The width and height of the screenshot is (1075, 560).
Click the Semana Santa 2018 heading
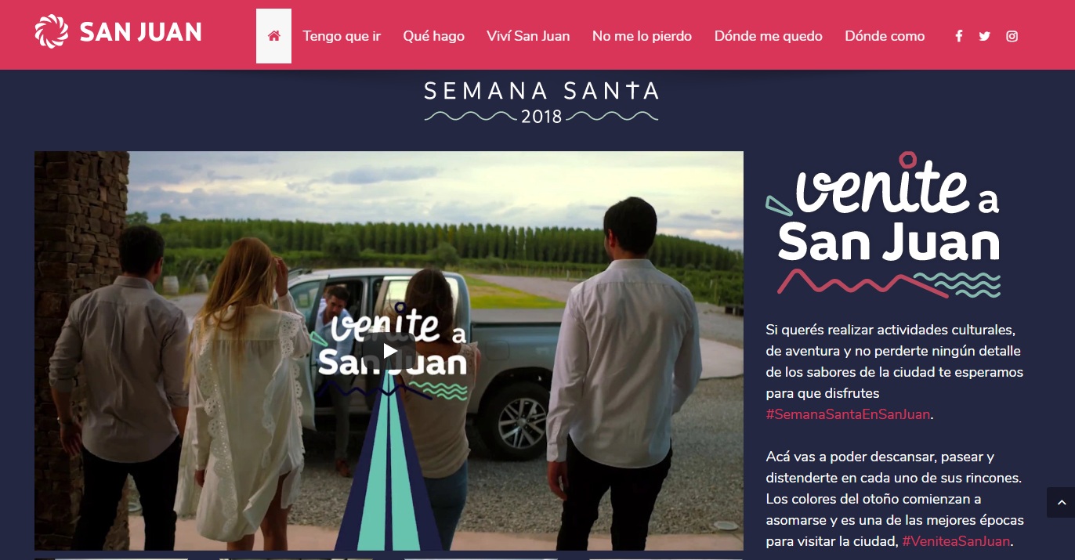tap(541, 102)
